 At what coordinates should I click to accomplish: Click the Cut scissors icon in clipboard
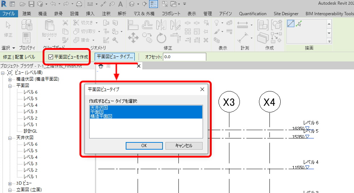[65, 23]
